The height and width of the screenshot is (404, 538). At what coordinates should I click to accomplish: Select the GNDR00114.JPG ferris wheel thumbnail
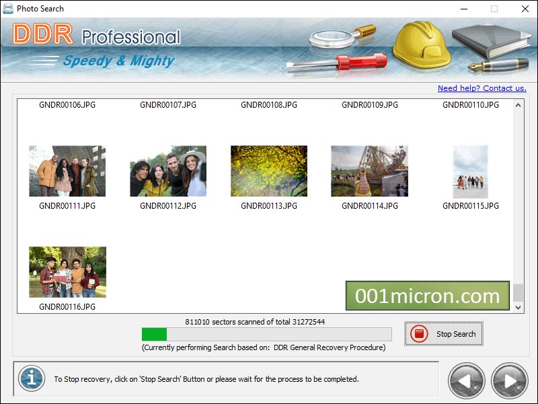tap(369, 171)
